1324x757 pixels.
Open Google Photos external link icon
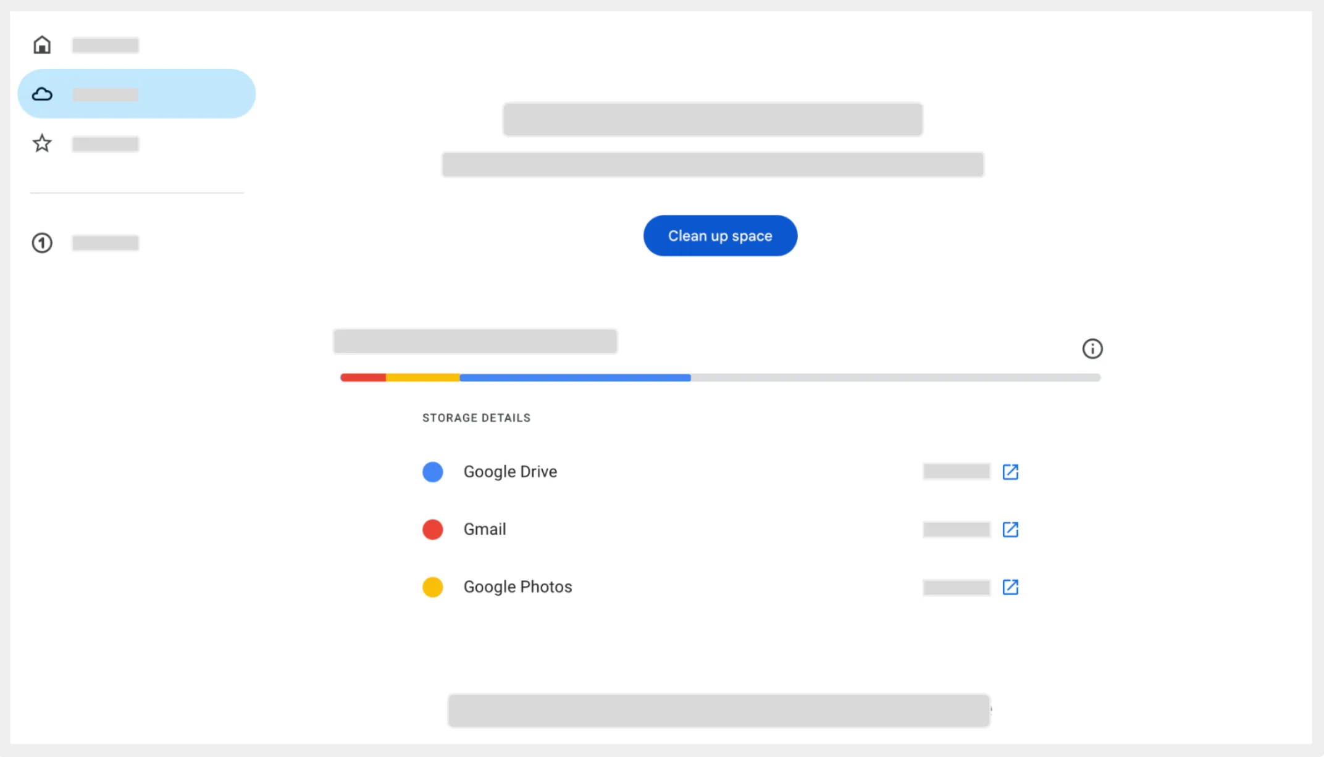(1010, 587)
